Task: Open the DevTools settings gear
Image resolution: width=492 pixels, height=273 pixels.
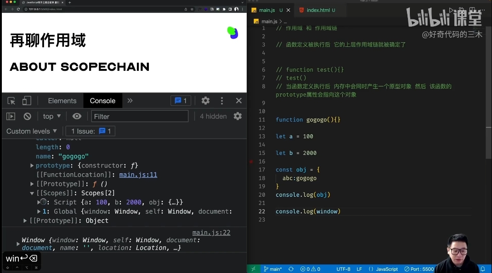Action: 205,100
